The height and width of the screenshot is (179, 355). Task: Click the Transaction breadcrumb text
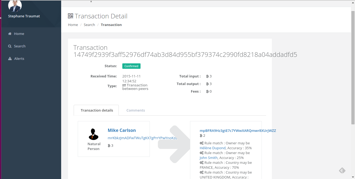[x=111, y=25]
